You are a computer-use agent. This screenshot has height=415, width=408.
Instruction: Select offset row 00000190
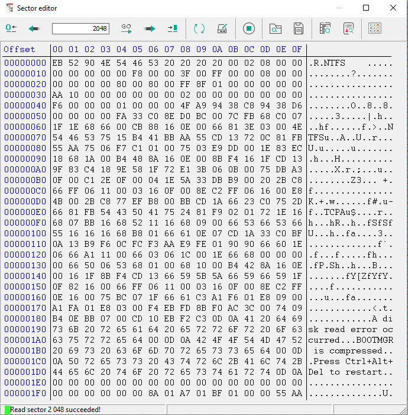(25, 330)
